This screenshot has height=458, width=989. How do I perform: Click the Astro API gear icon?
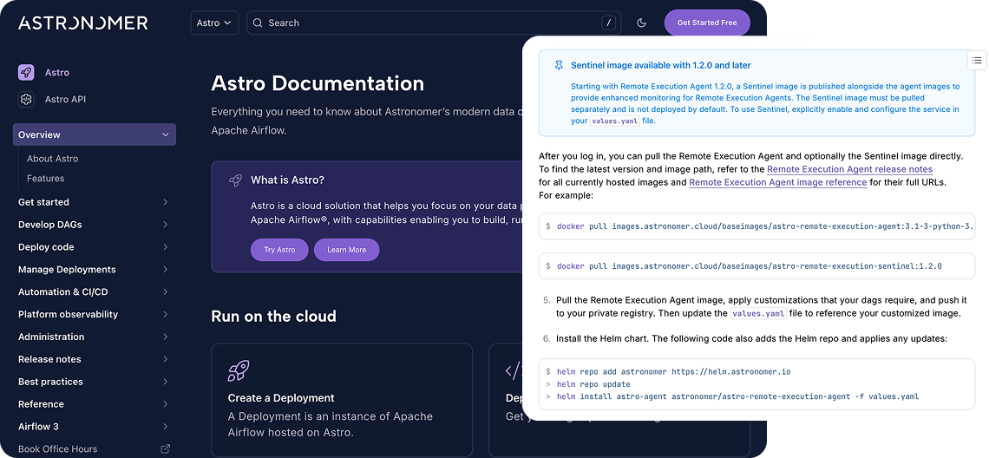point(27,100)
